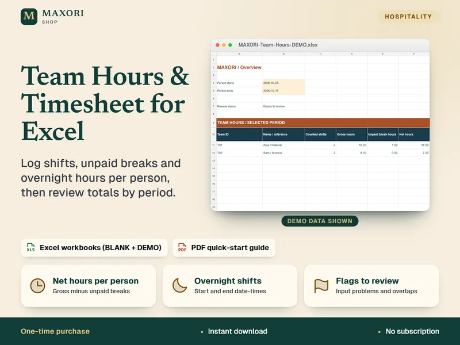
Task: Click the DEMO DATA SHOWN badge
Action: (320, 221)
